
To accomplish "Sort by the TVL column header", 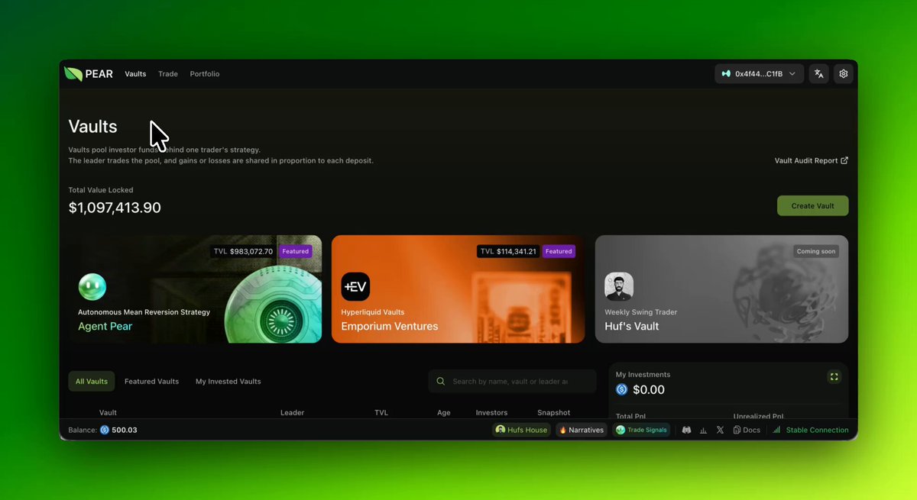I will pos(381,413).
